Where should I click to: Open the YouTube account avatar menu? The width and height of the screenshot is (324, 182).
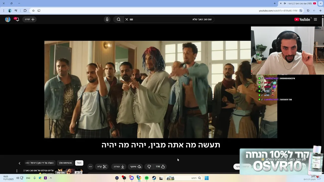pos(8,19)
